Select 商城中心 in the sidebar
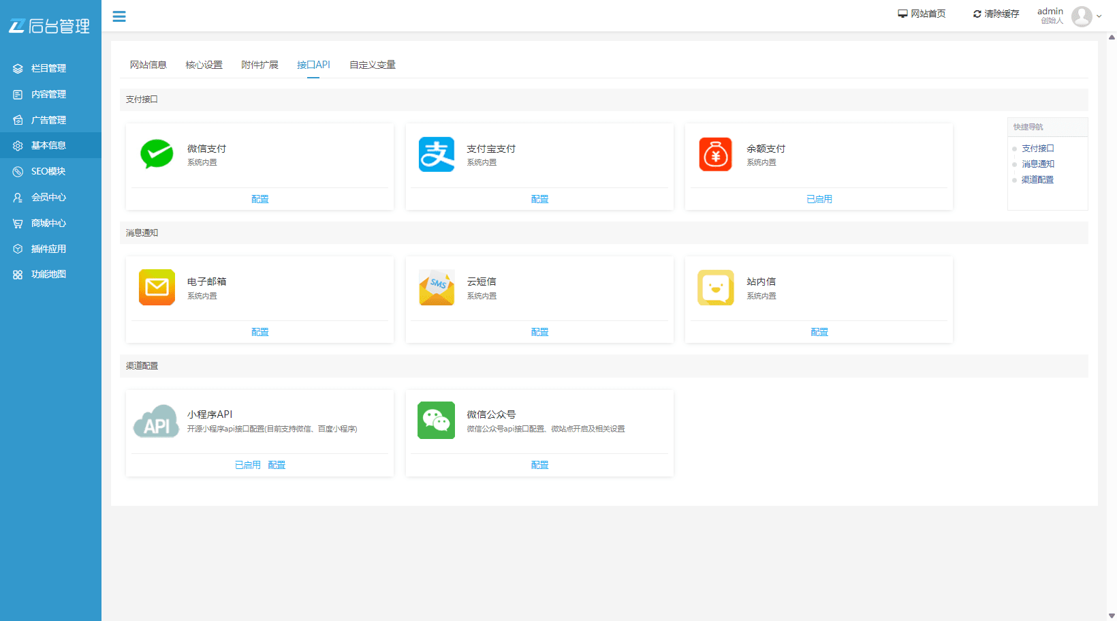Viewport: 1117px width, 621px height. point(48,223)
